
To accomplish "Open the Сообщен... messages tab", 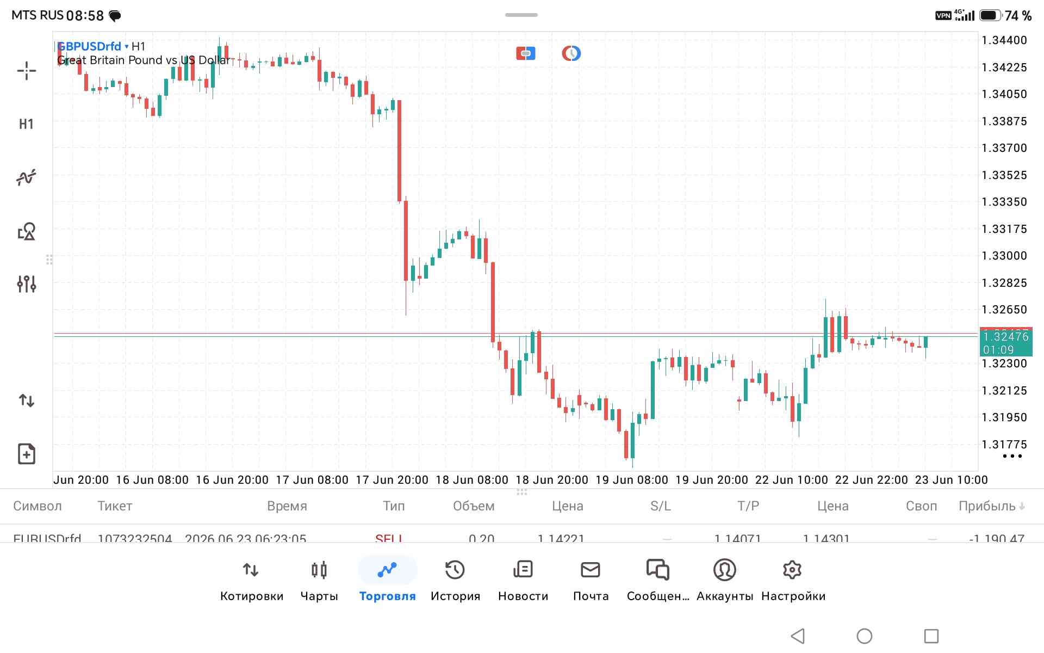I will point(658,581).
